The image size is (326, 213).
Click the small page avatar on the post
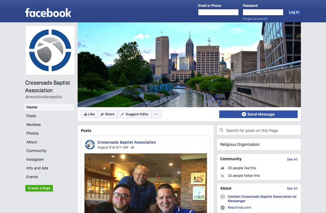point(90,145)
